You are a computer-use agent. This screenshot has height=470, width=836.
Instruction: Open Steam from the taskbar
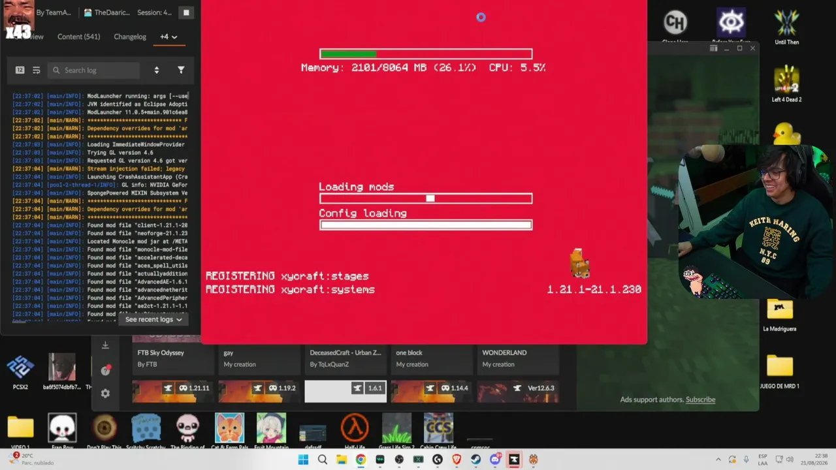475,460
